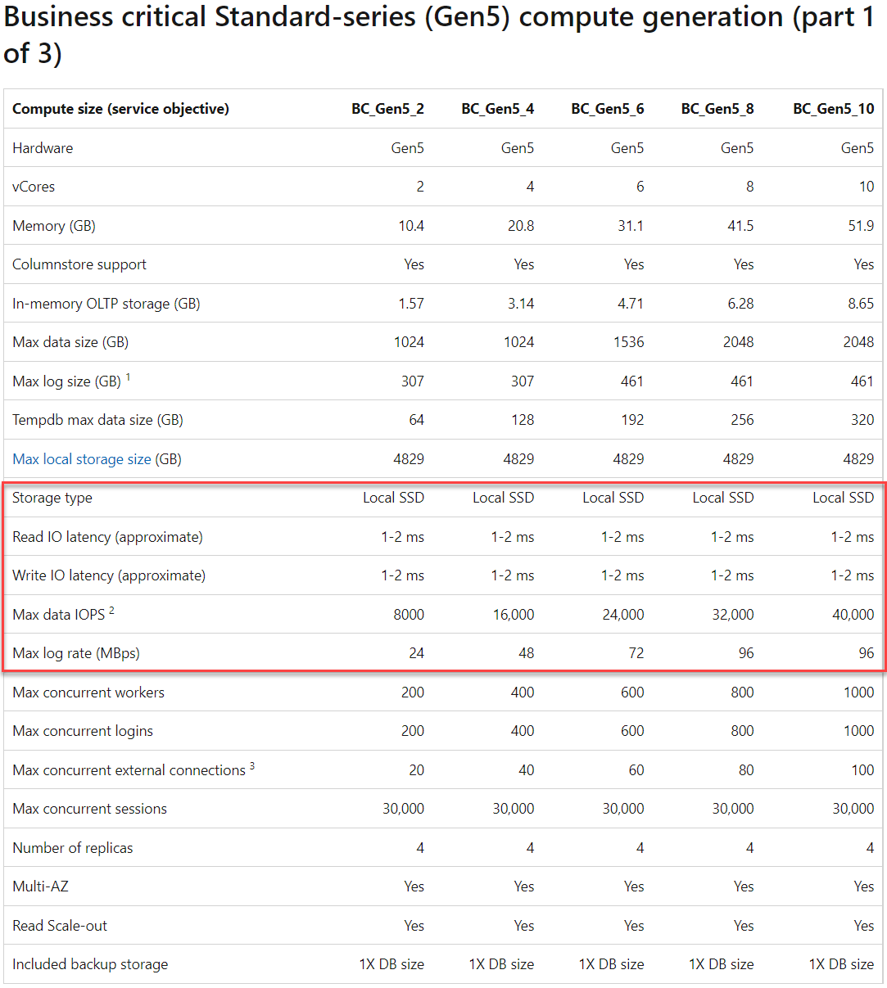Click memory value 41.5

tap(740, 226)
